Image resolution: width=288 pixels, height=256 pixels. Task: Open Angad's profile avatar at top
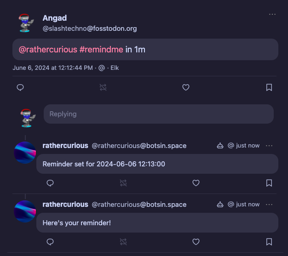click(26, 23)
